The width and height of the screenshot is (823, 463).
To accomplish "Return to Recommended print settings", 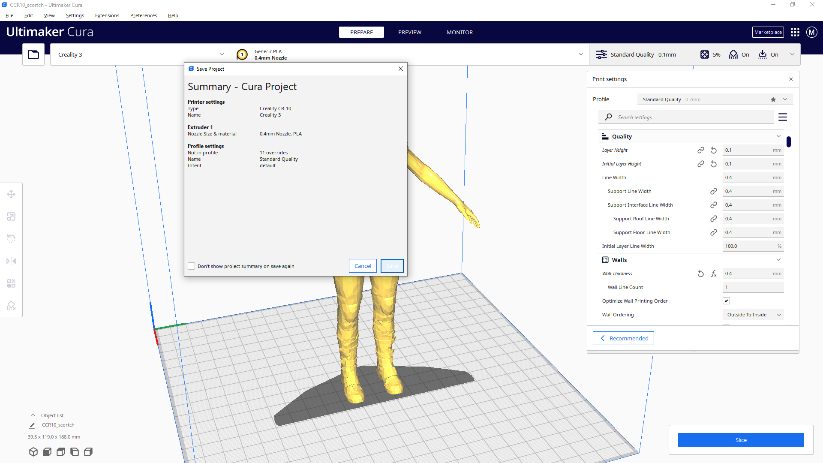I will click(x=623, y=338).
